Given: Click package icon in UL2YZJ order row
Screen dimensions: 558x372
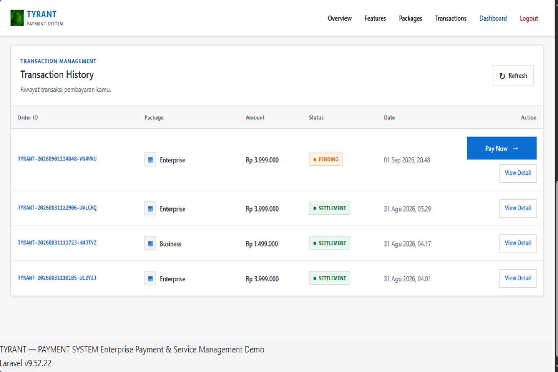Looking at the screenshot, I should pyautogui.click(x=150, y=279).
